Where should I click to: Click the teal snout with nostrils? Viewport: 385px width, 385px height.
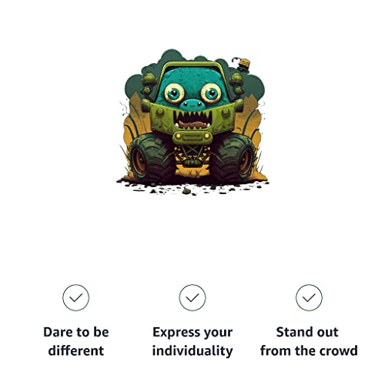(192, 104)
